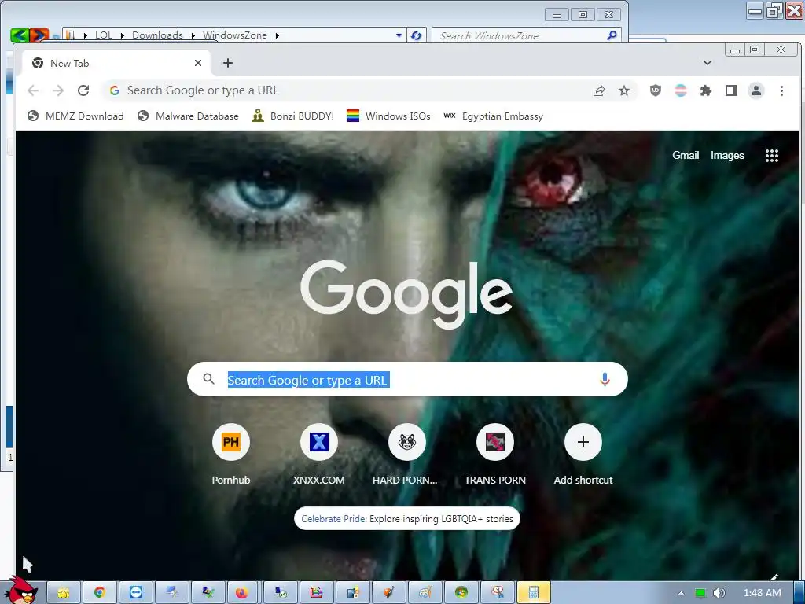Image resolution: width=805 pixels, height=604 pixels.
Task: Open the Calculator taskbar button
Action: (534, 593)
